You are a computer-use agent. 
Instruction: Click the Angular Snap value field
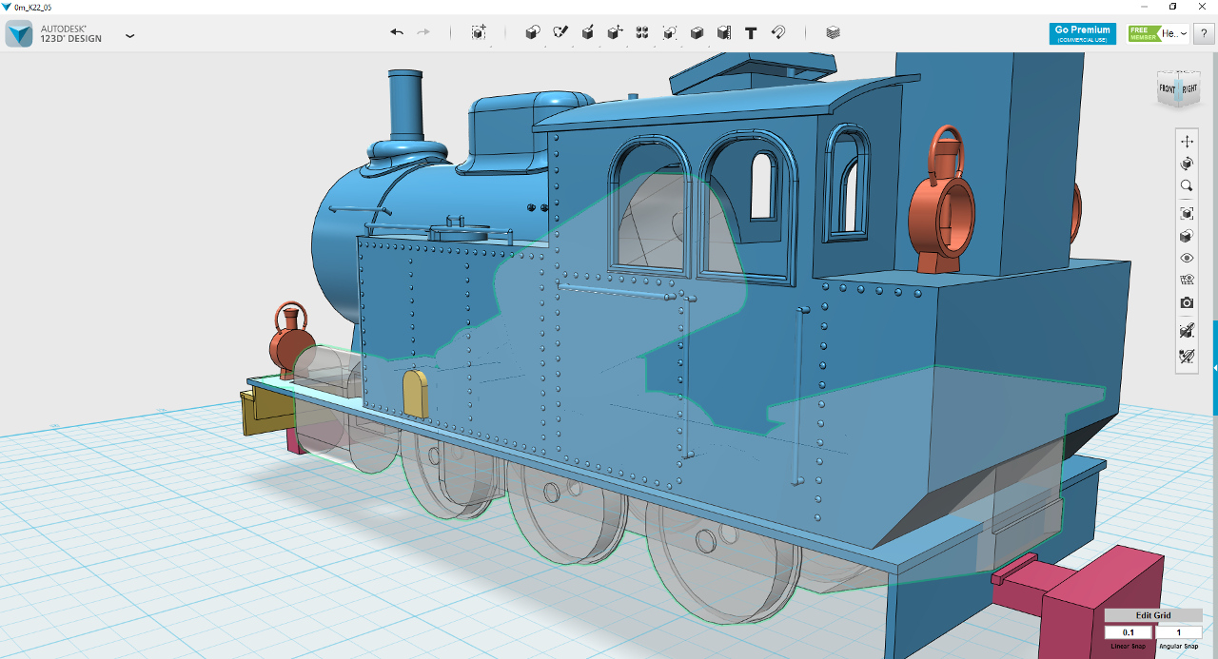coord(1178,632)
